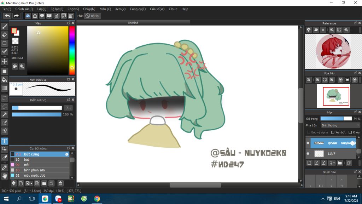The image size is (362, 204).
Task: Hide the Lớp7 layer
Action: click(308, 154)
